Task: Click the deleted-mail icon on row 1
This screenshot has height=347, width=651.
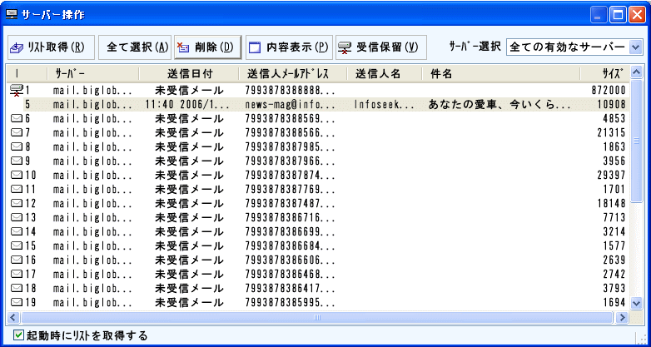Action: coord(16,90)
